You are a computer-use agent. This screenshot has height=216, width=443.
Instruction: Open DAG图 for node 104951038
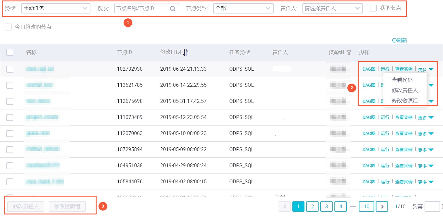tap(369, 165)
